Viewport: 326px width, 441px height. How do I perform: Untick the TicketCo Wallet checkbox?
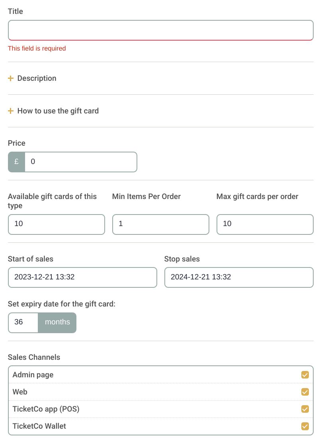[305, 426]
